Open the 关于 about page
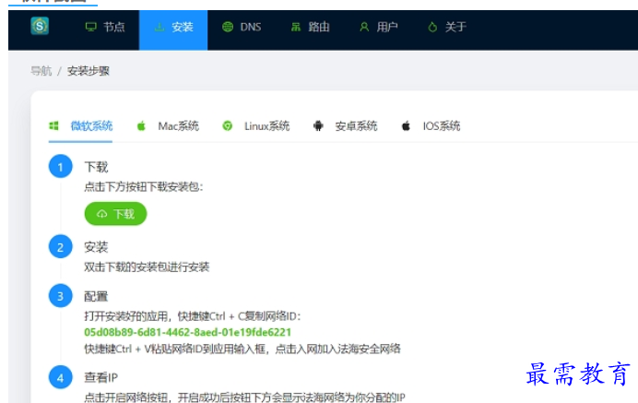638x403 pixels. point(447,28)
